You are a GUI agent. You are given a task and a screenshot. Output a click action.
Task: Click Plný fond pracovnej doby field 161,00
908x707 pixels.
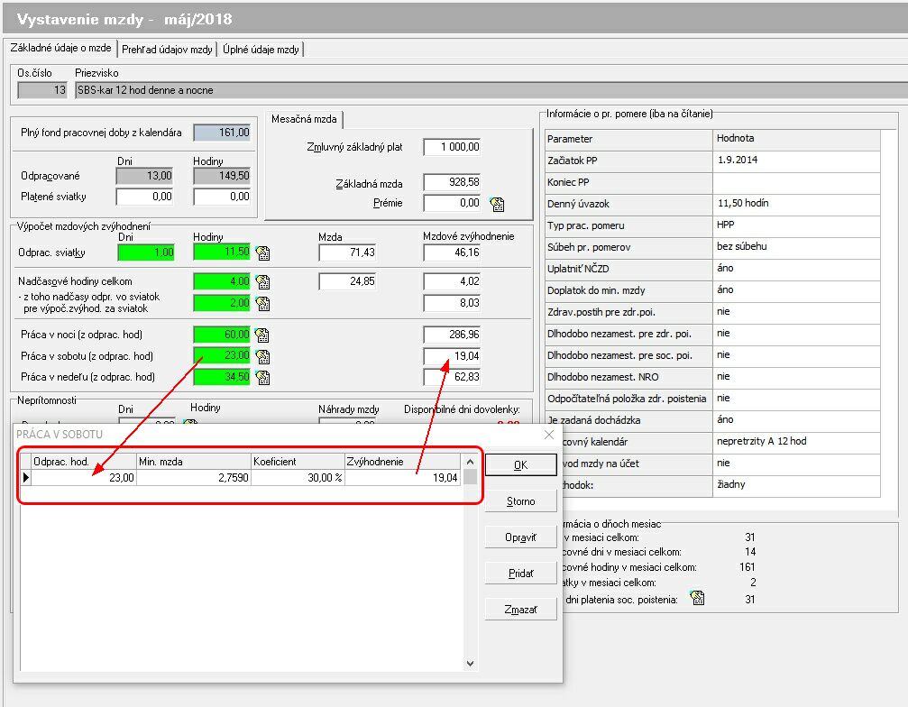(x=222, y=133)
